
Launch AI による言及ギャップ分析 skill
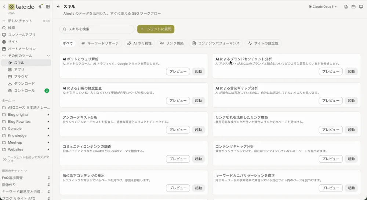tap(351, 101)
